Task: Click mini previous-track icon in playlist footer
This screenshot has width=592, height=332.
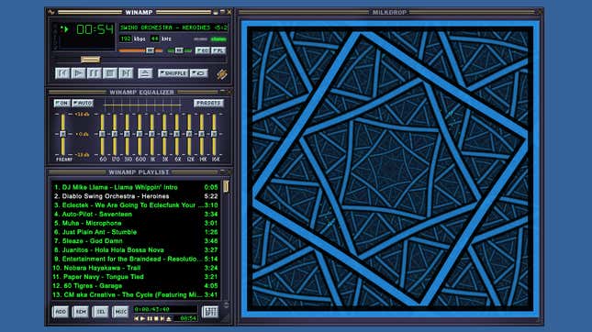Action: 137,319
